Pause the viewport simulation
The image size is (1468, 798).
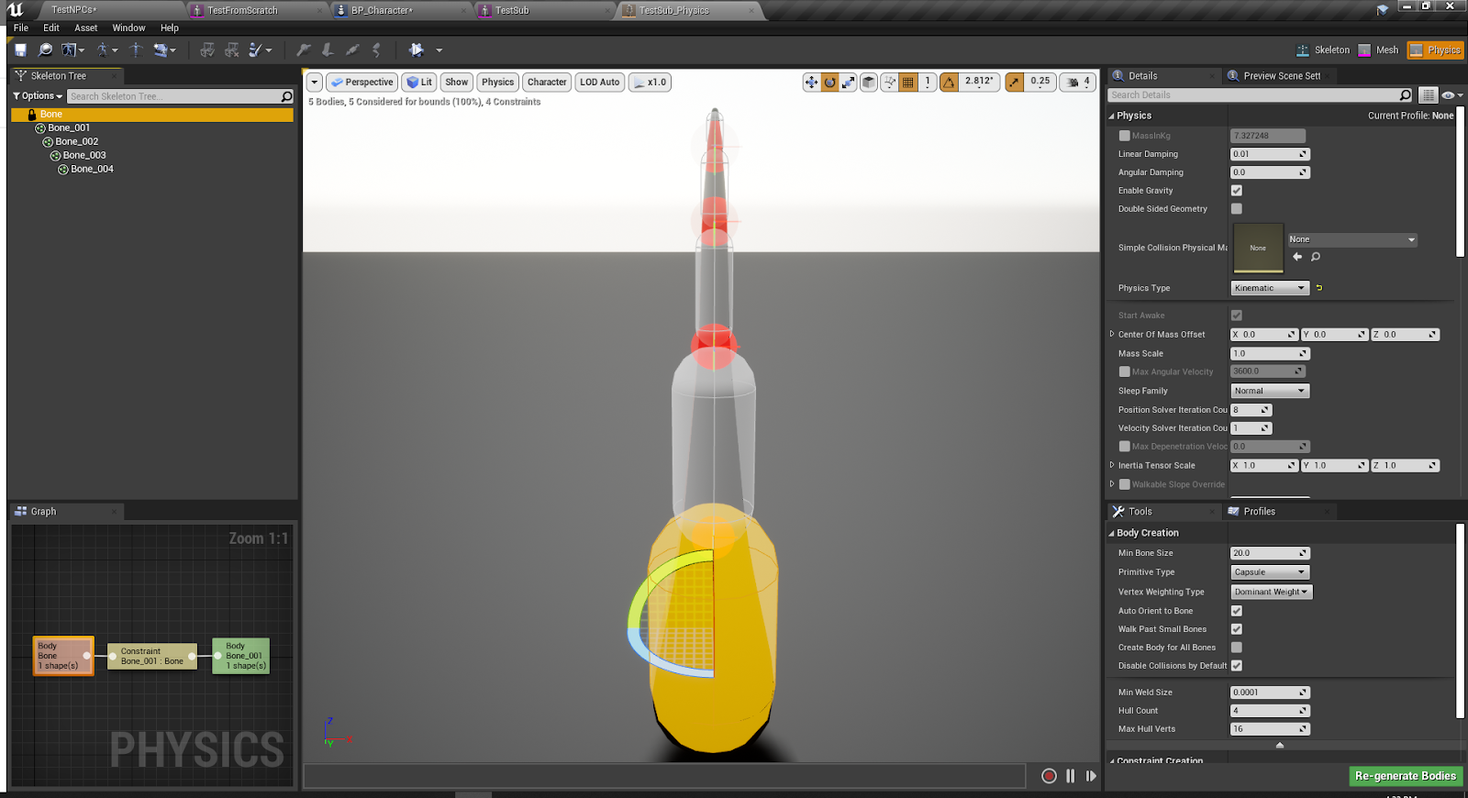(x=1070, y=776)
